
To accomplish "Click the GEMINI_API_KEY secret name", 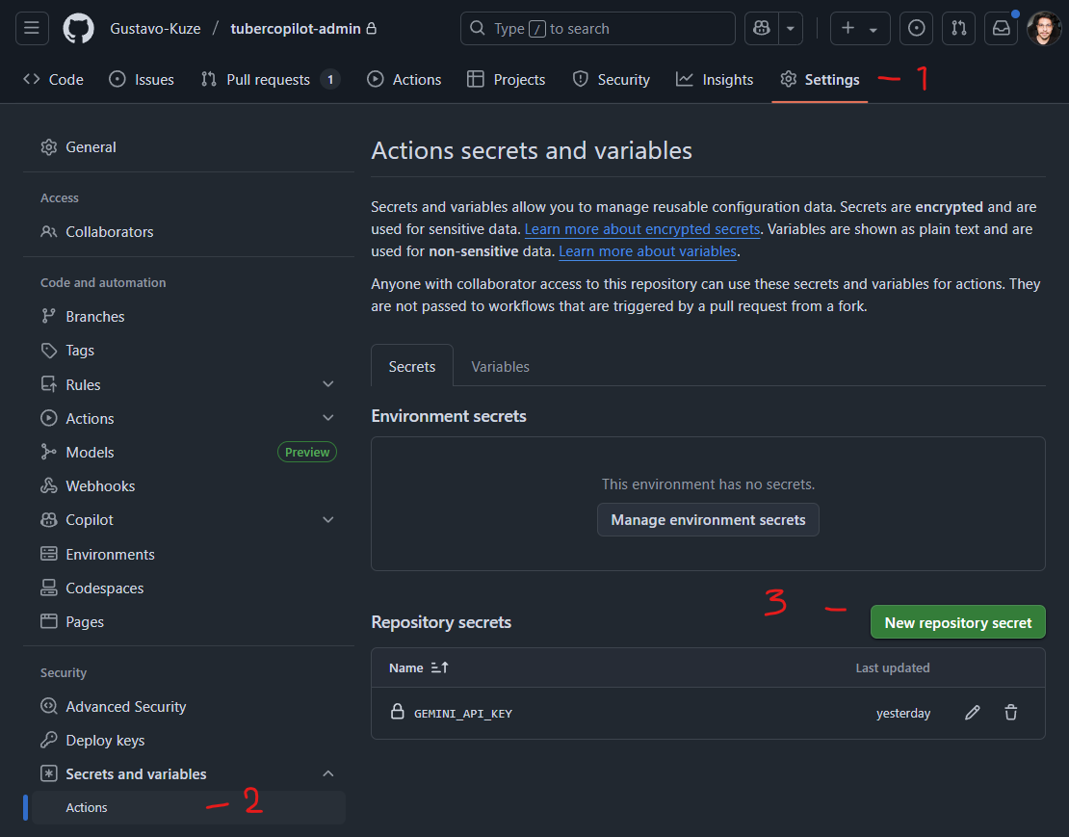I will pos(463,714).
